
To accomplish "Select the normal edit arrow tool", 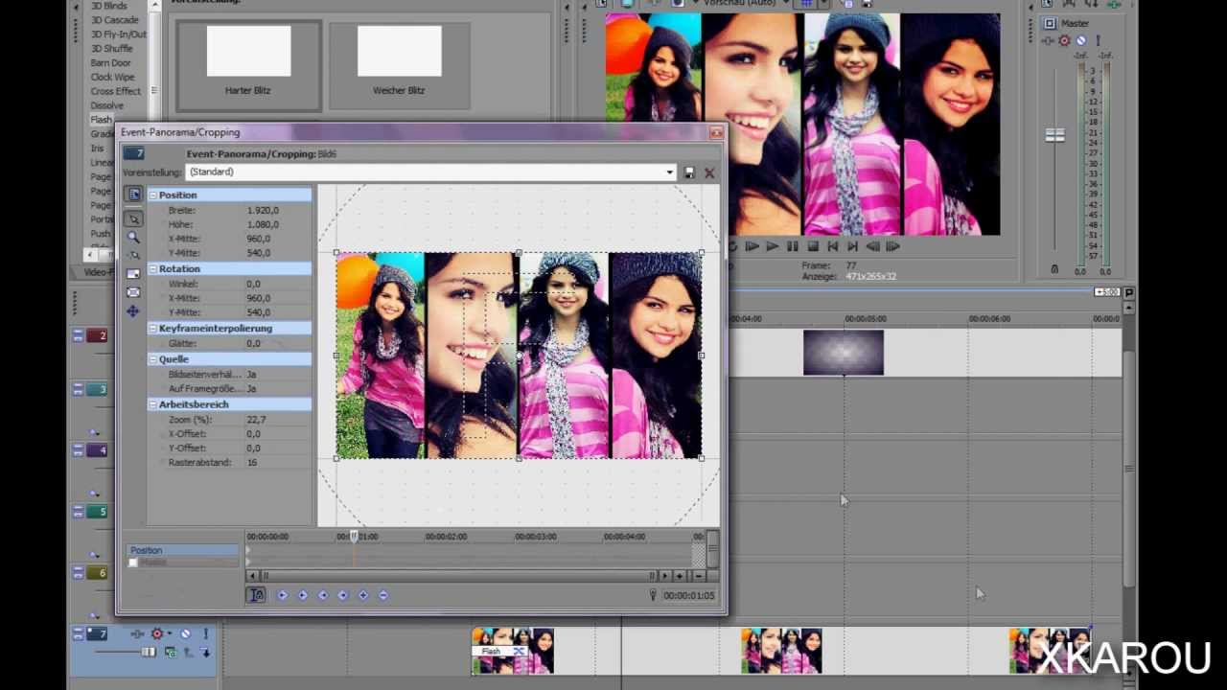I will [133, 218].
